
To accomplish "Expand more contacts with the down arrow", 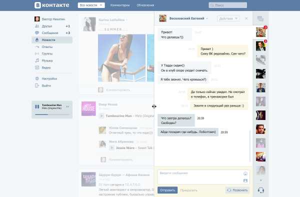I will click(x=261, y=180).
